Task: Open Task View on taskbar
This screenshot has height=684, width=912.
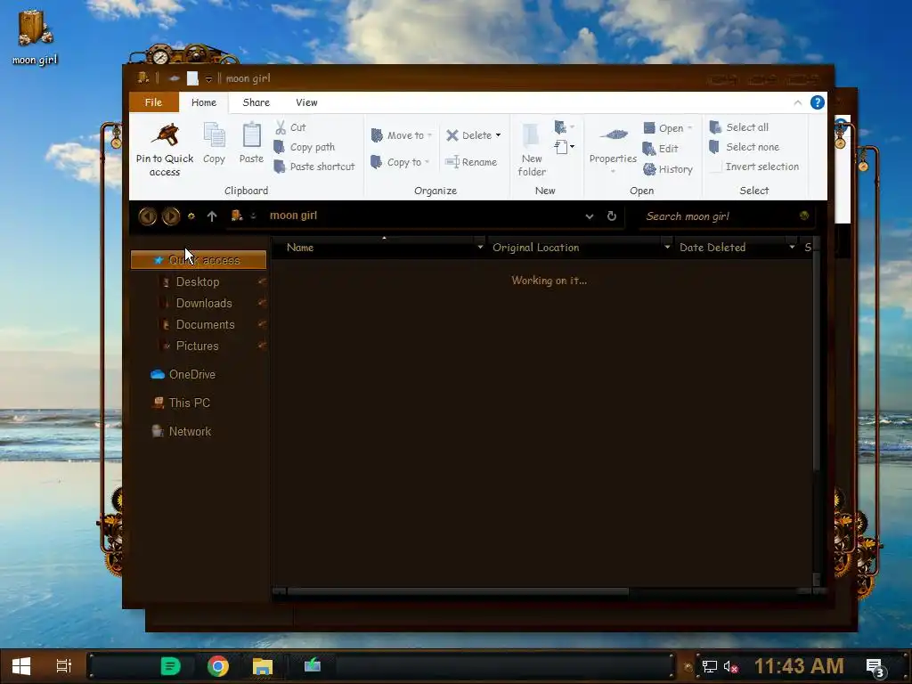Action: click(x=64, y=666)
